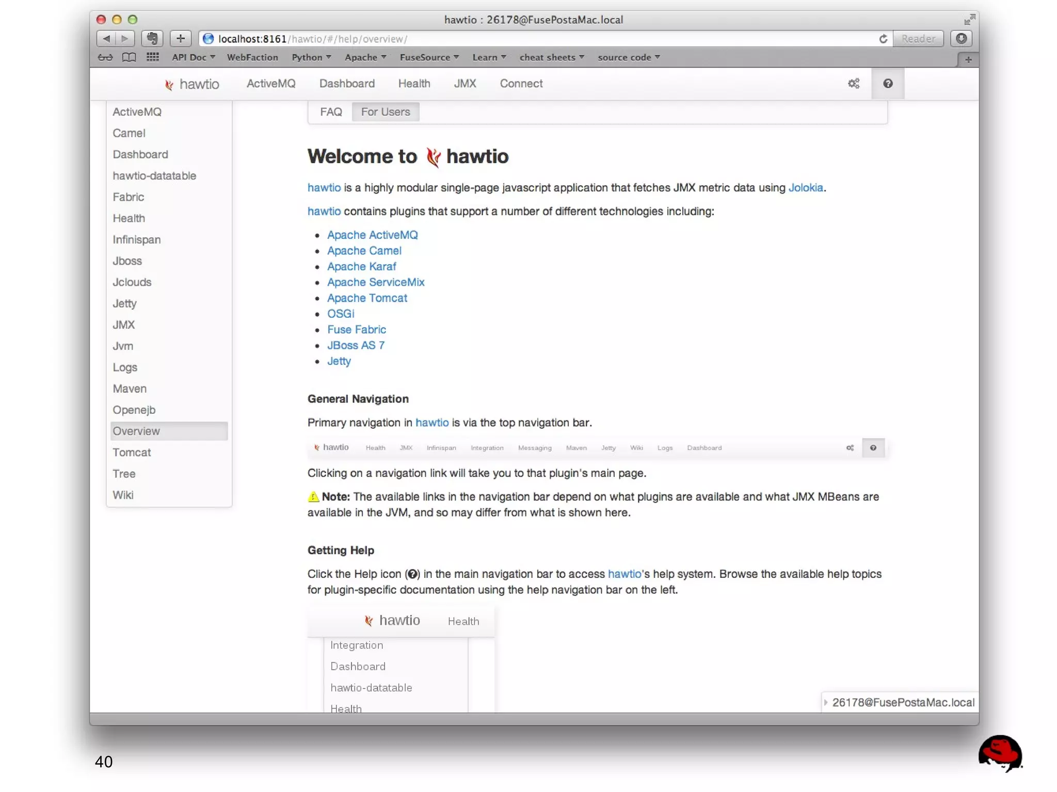Switch to the FAQ help tab
Image resolution: width=1057 pixels, height=792 pixels.
coord(330,112)
